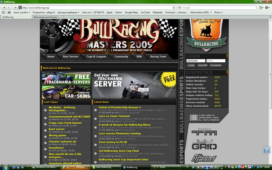Add bookmark with the plus button
This screenshot has width=272, height=170.
coord(15,8)
